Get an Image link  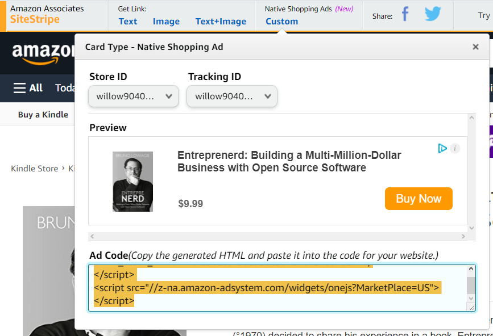point(166,22)
